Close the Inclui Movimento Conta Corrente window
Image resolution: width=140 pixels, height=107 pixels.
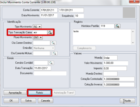point(134,1)
